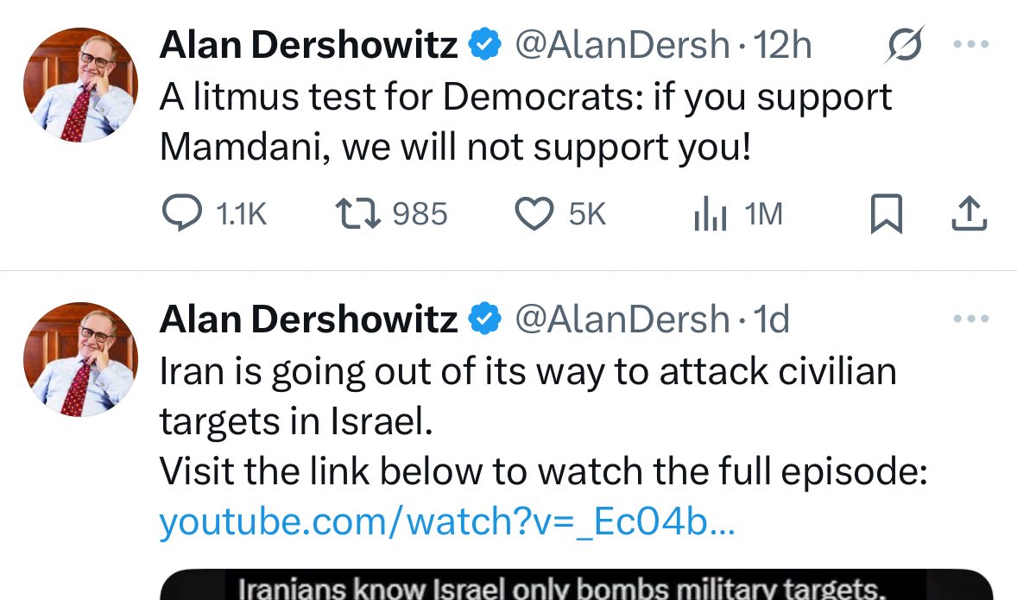Reply to the litmus test tweet
Viewport: 1017px width, 600px height.
pyautogui.click(x=181, y=213)
